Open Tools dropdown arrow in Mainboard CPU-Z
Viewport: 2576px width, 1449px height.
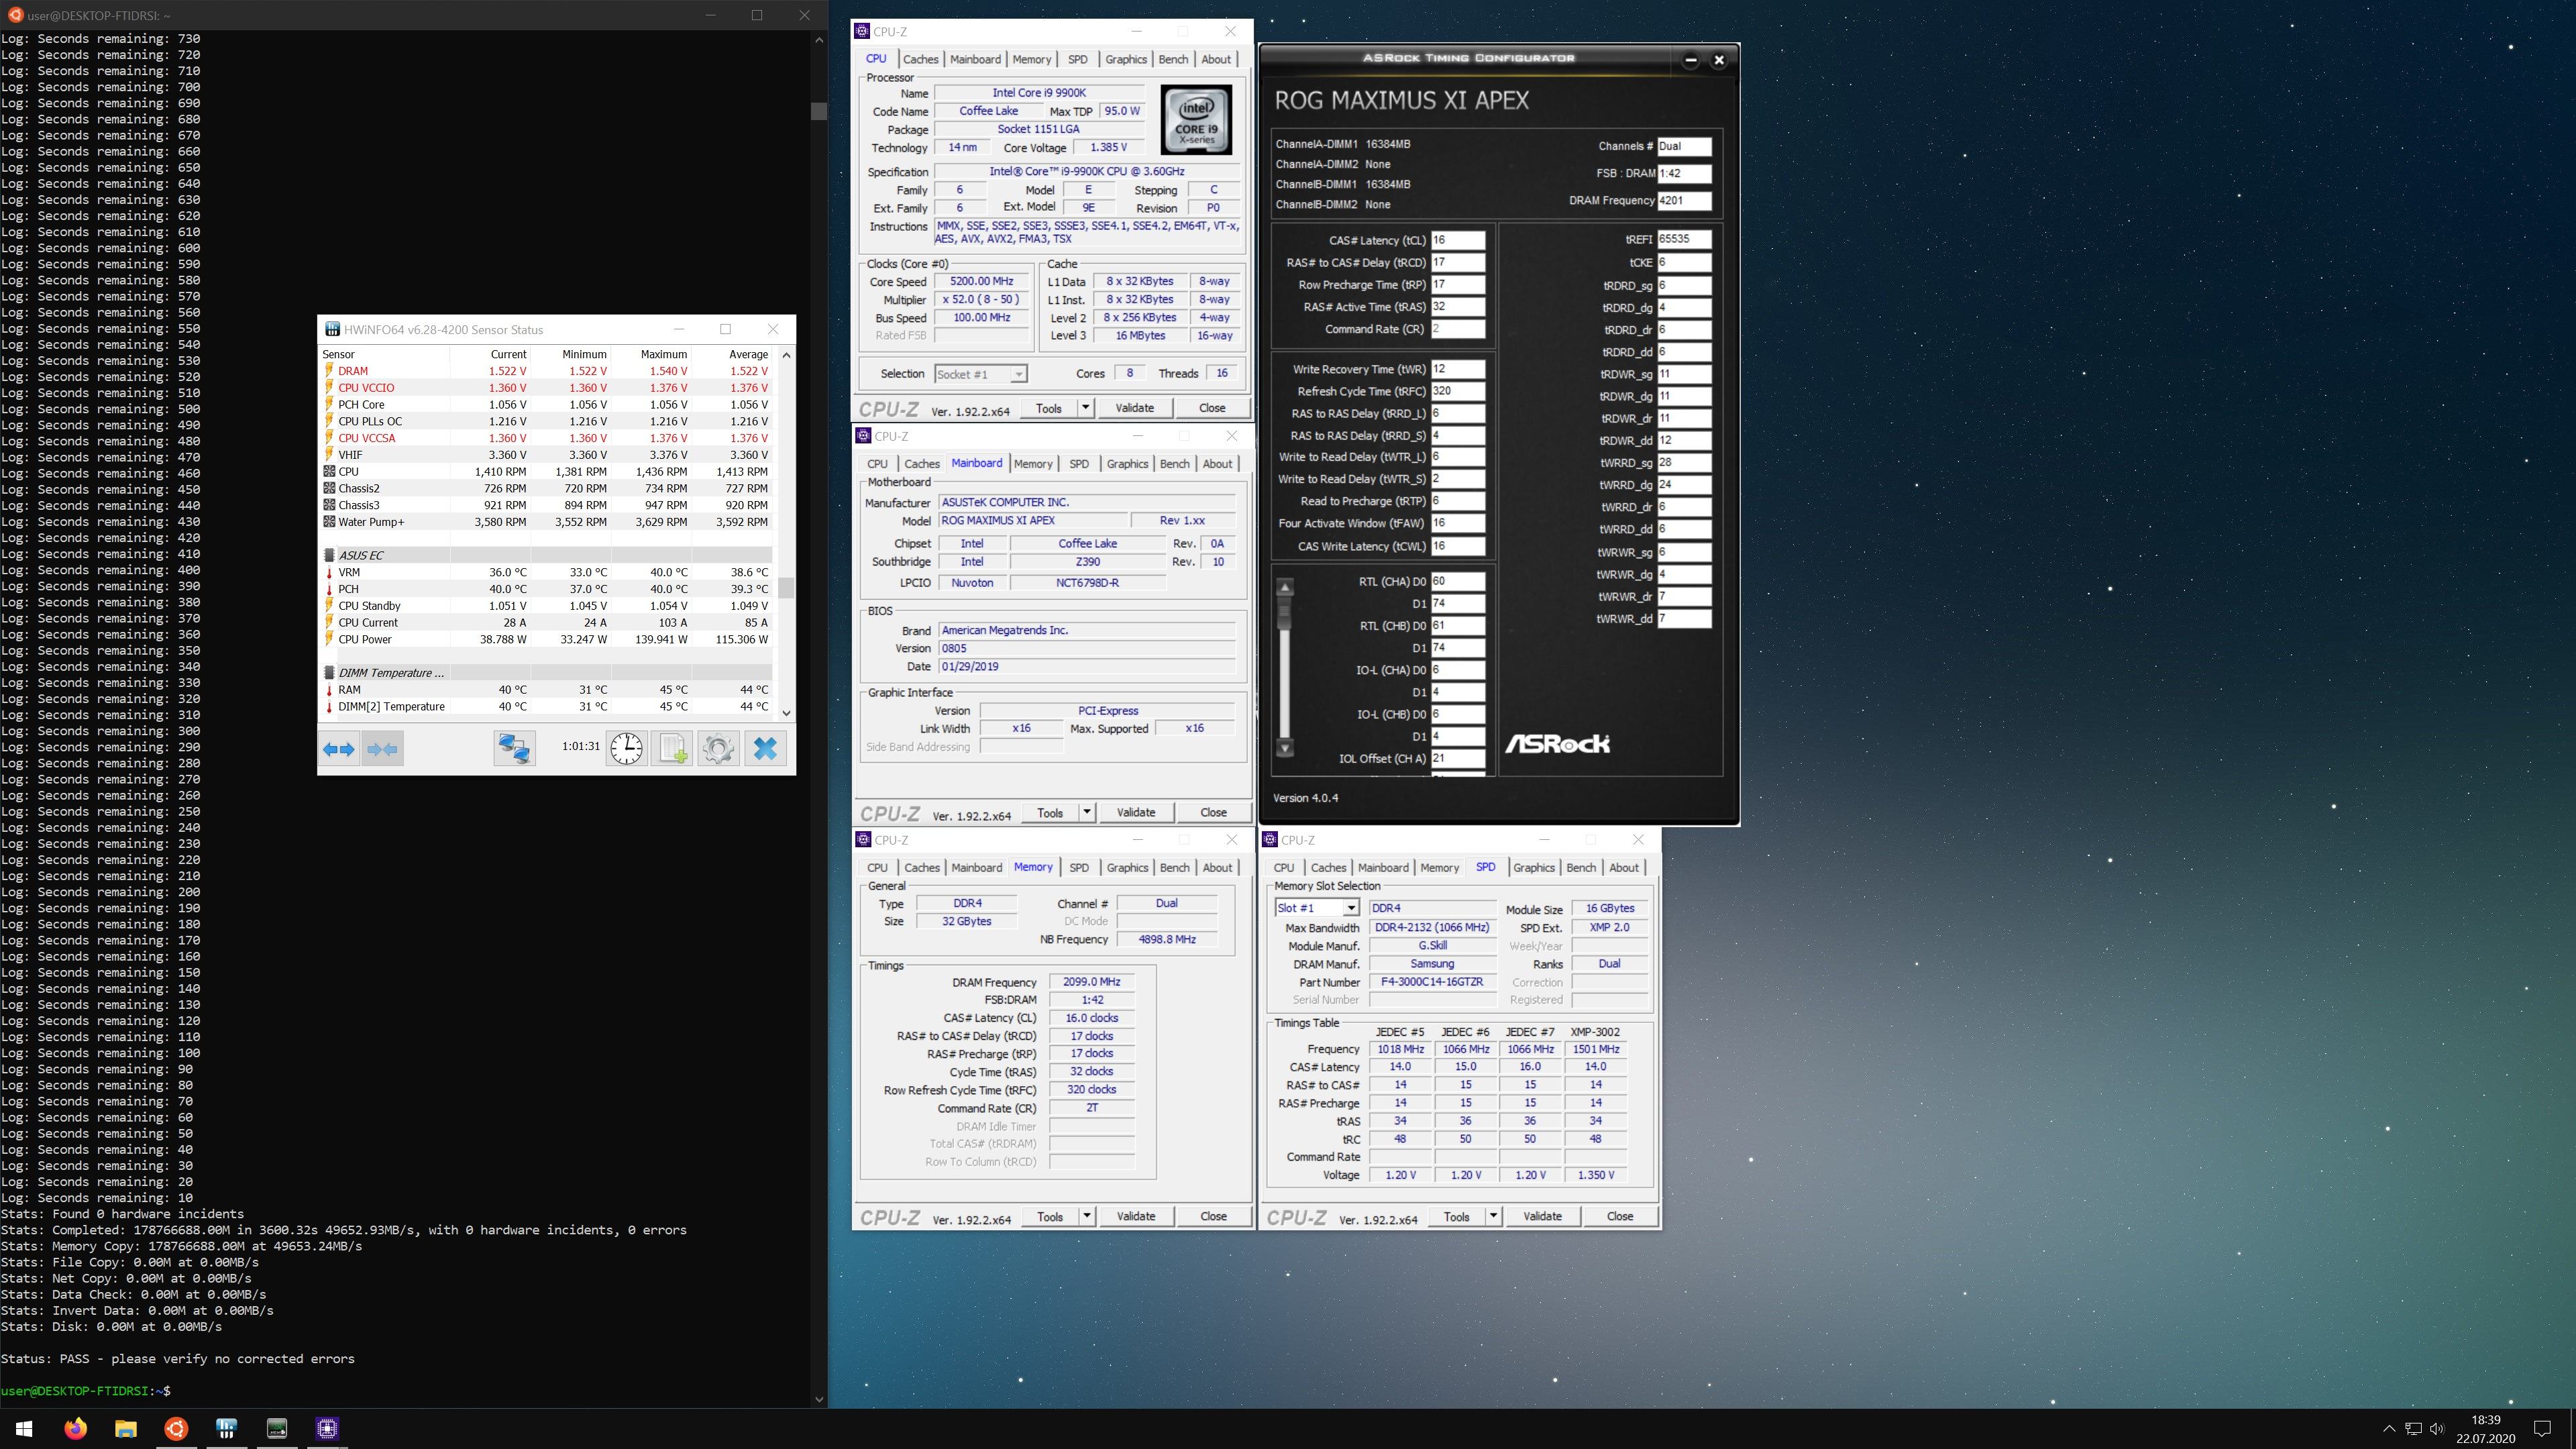pos(1087,812)
